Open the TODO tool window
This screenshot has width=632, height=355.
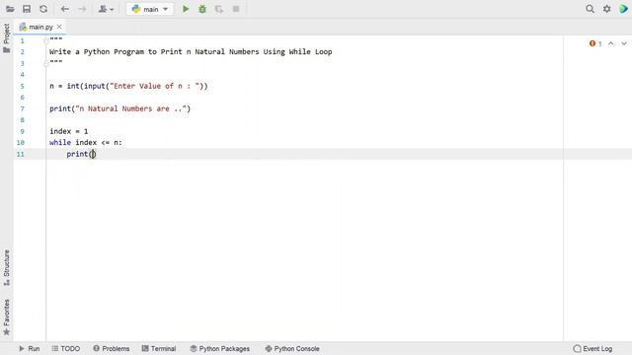click(x=66, y=348)
